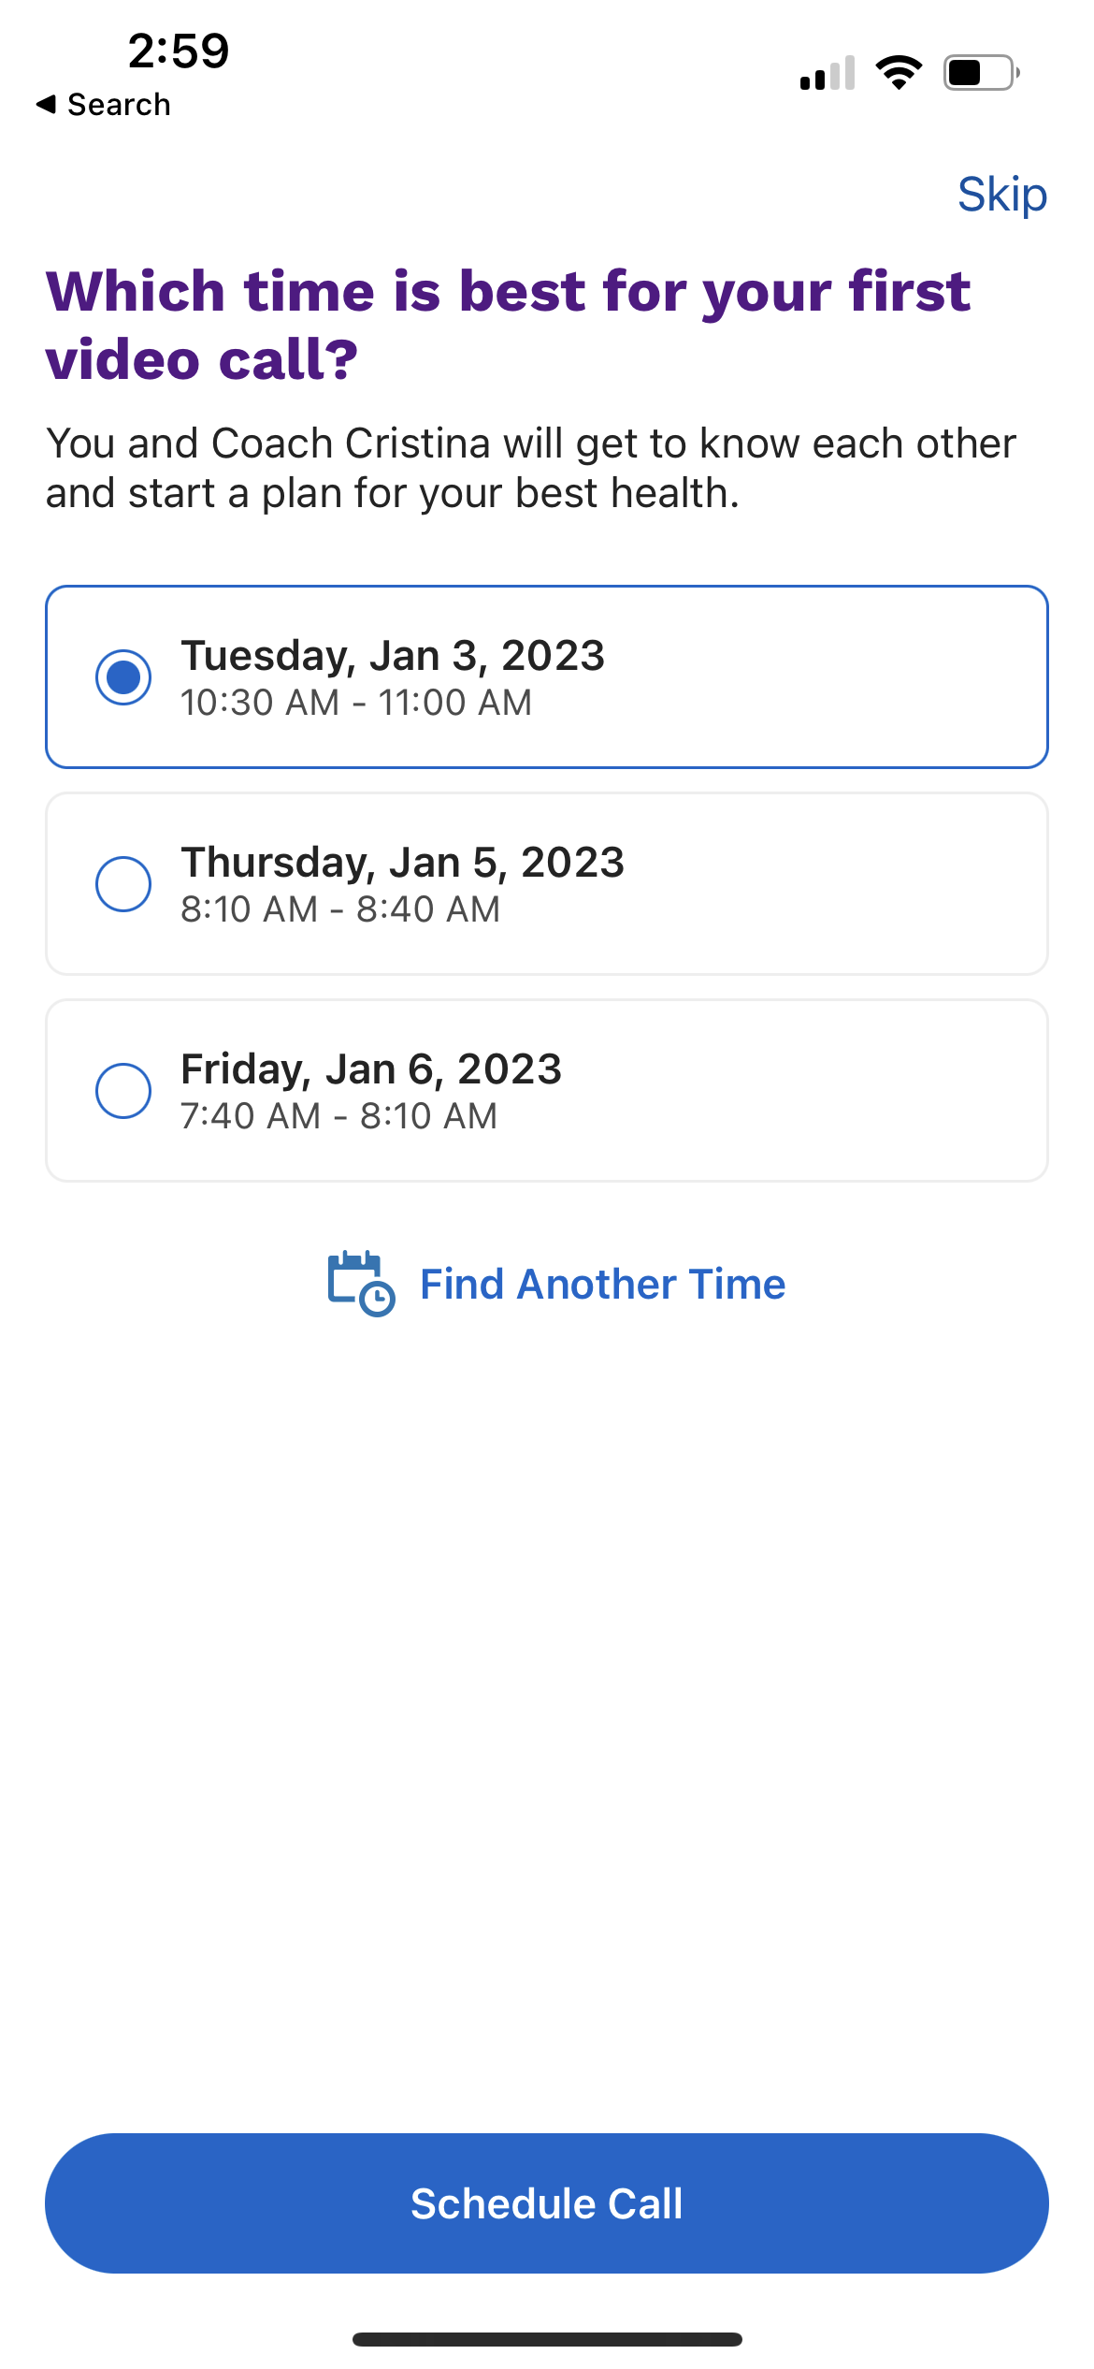The height and width of the screenshot is (2369, 1094).
Task: Select the Thursday, Jan 5 radio button
Action: [123, 883]
